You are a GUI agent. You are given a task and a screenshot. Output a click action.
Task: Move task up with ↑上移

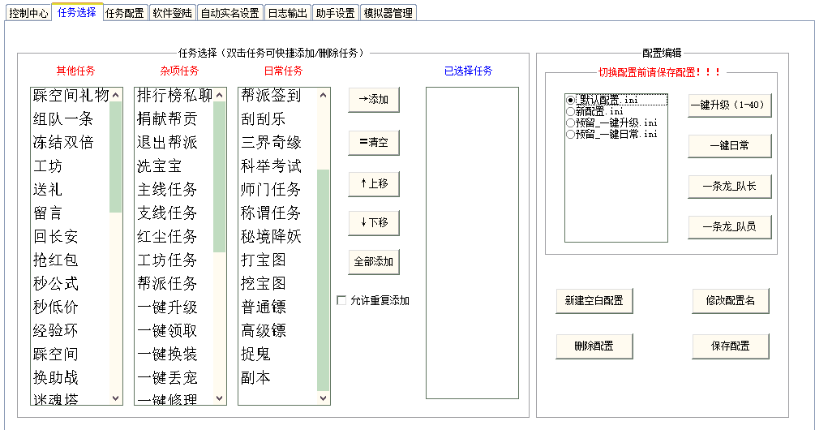(x=374, y=183)
